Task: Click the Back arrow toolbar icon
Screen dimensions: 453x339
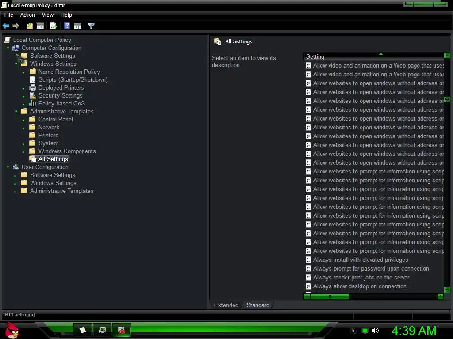Action: click(x=6, y=26)
